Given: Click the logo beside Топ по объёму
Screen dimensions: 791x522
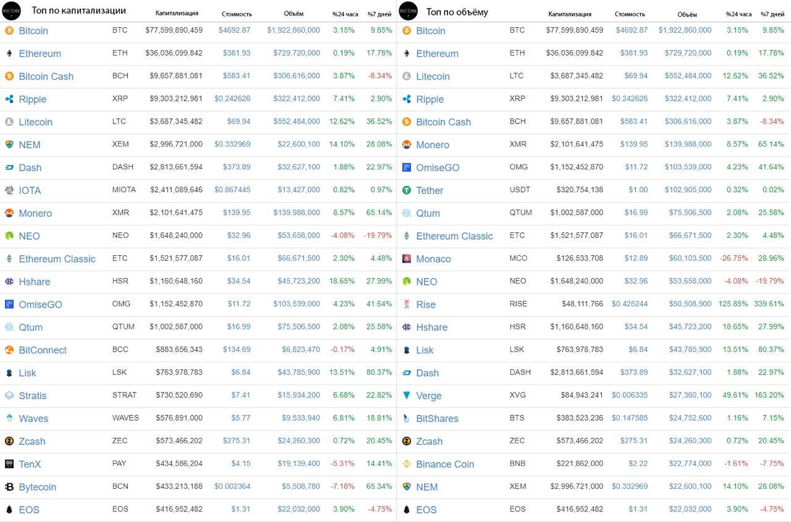Looking at the screenshot, I should pos(408,11).
